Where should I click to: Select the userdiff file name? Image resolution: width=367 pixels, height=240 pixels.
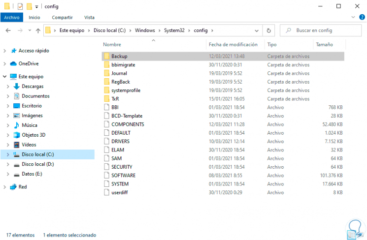[x=120, y=192]
